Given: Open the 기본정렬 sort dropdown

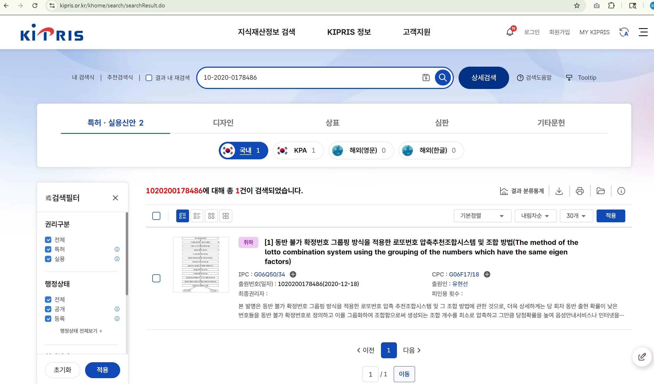Looking at the screenshot, I should tap(482, 216).
